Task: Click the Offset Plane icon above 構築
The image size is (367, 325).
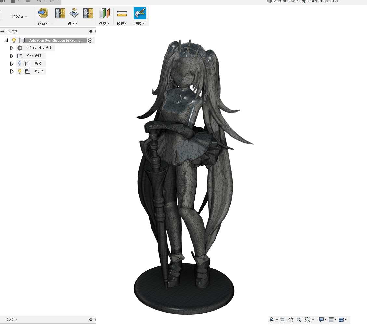Action: (x=104, y=13)
